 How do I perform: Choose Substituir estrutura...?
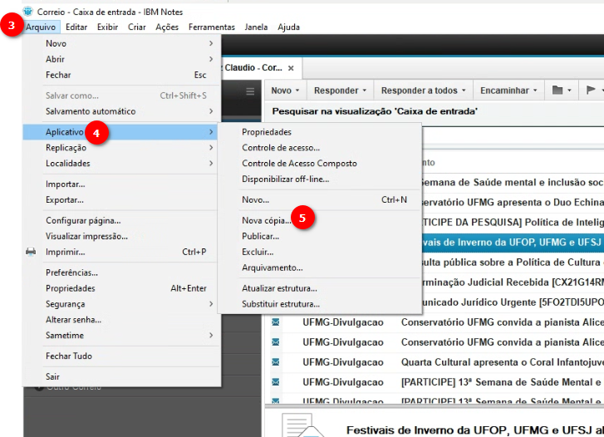[x=320, y=304]
